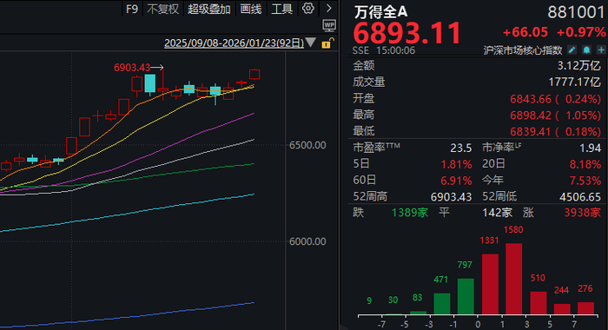608x330 pixels.
Task: Click the advancers count 3938家
Action: point(583,213)
